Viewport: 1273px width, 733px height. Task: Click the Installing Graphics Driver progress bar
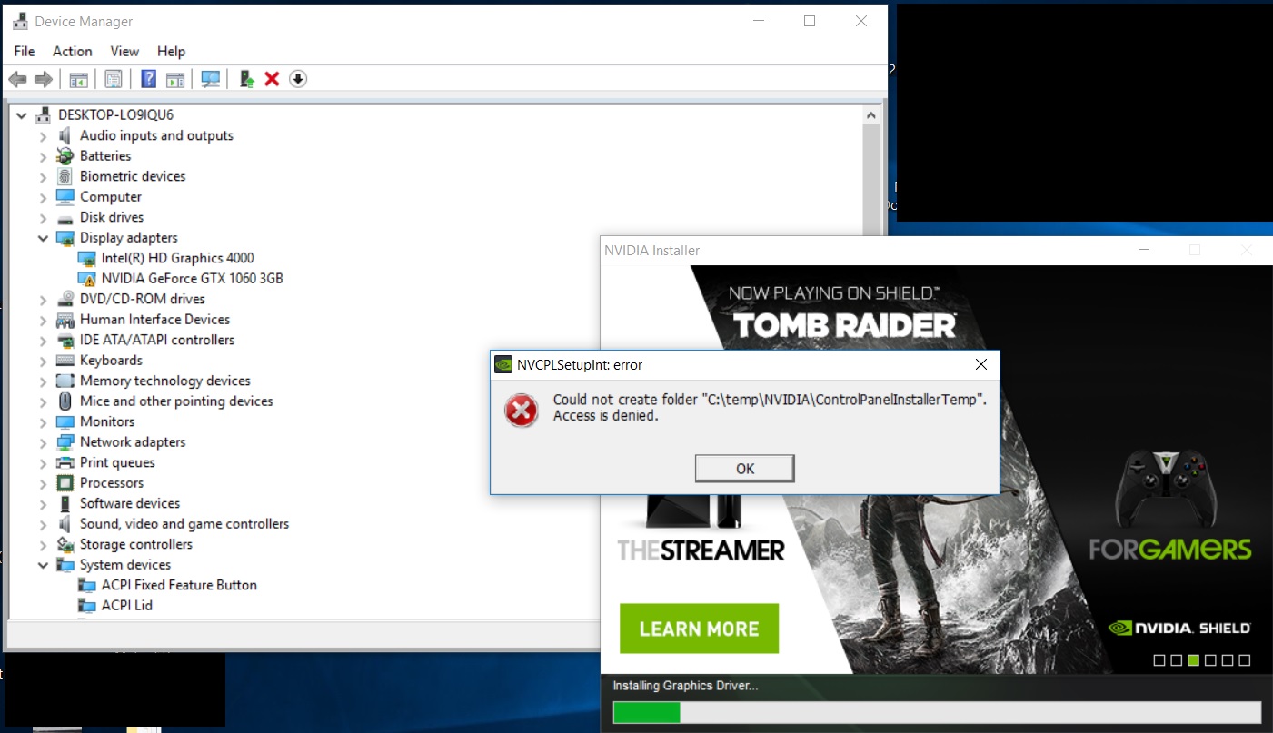pos(937,712)
